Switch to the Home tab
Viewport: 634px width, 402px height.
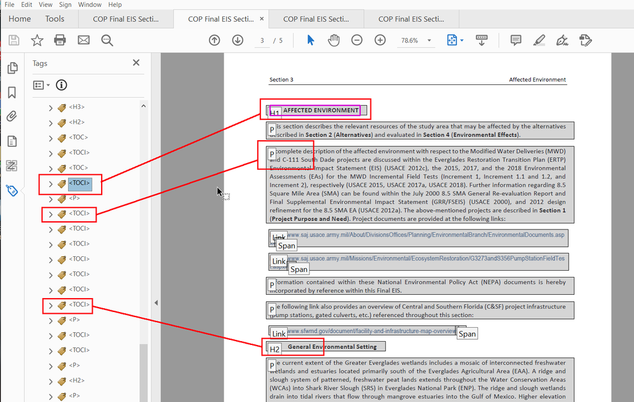[x=20, y=18]
